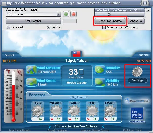The width and height of the screenshot is (153, 133).
Task: Open the About Us button
Action: point(136,21)
